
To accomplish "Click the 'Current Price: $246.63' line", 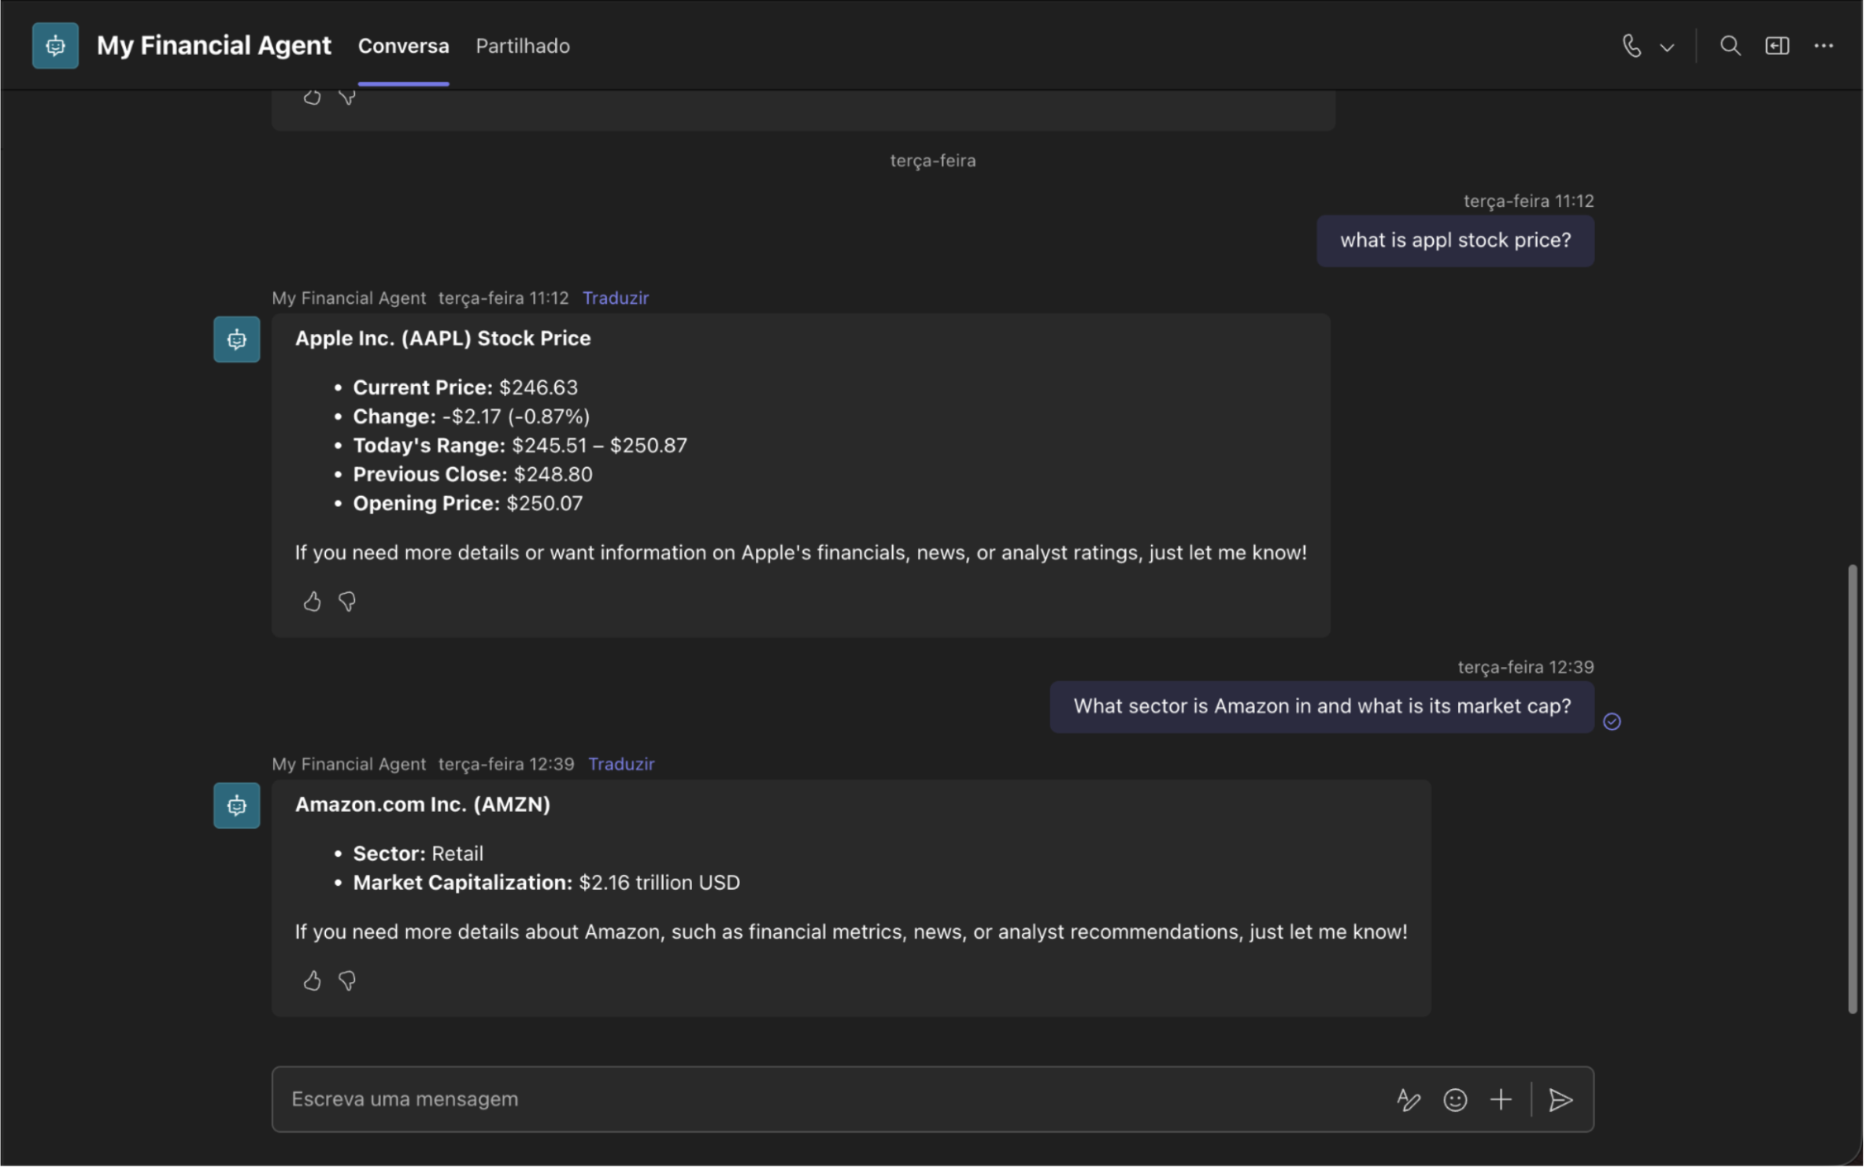I will tap(465, 387).
